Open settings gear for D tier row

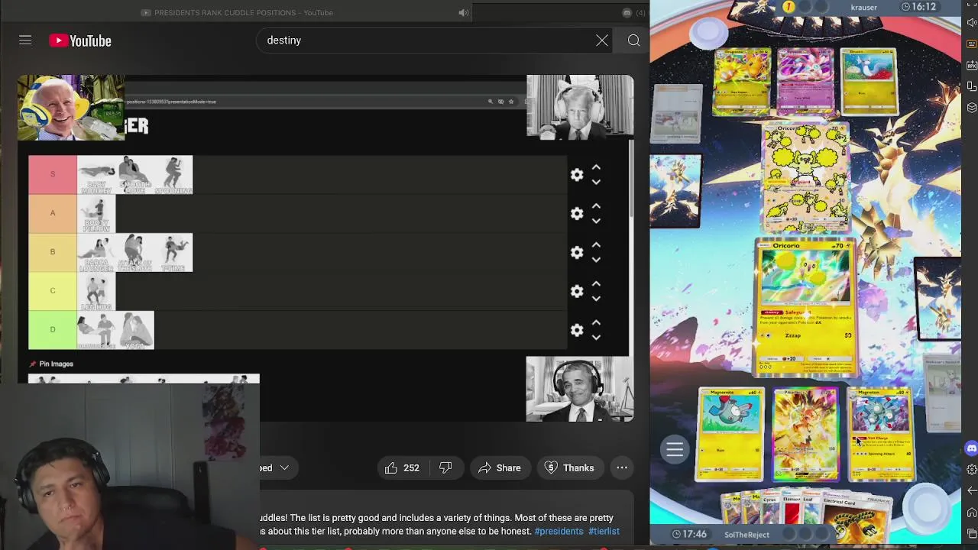[x=577, y=330]
